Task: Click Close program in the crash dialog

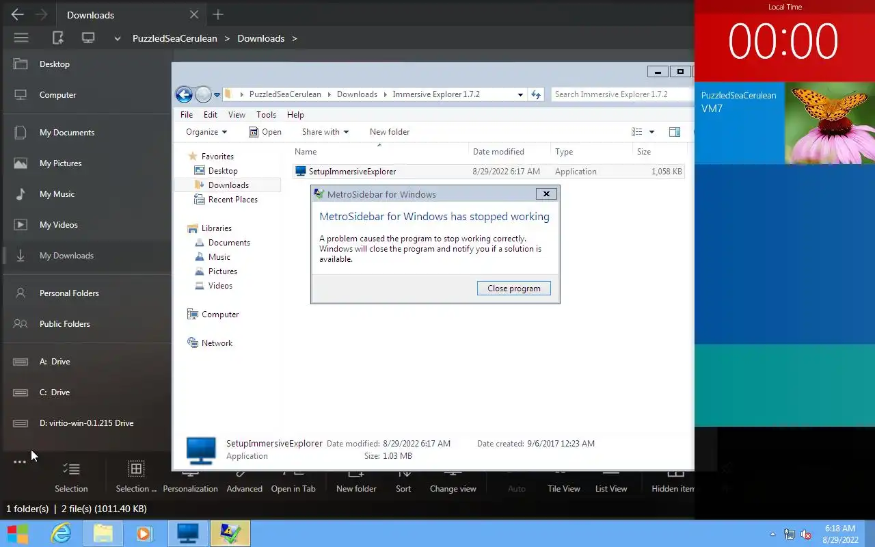Action: coord(514,289)
